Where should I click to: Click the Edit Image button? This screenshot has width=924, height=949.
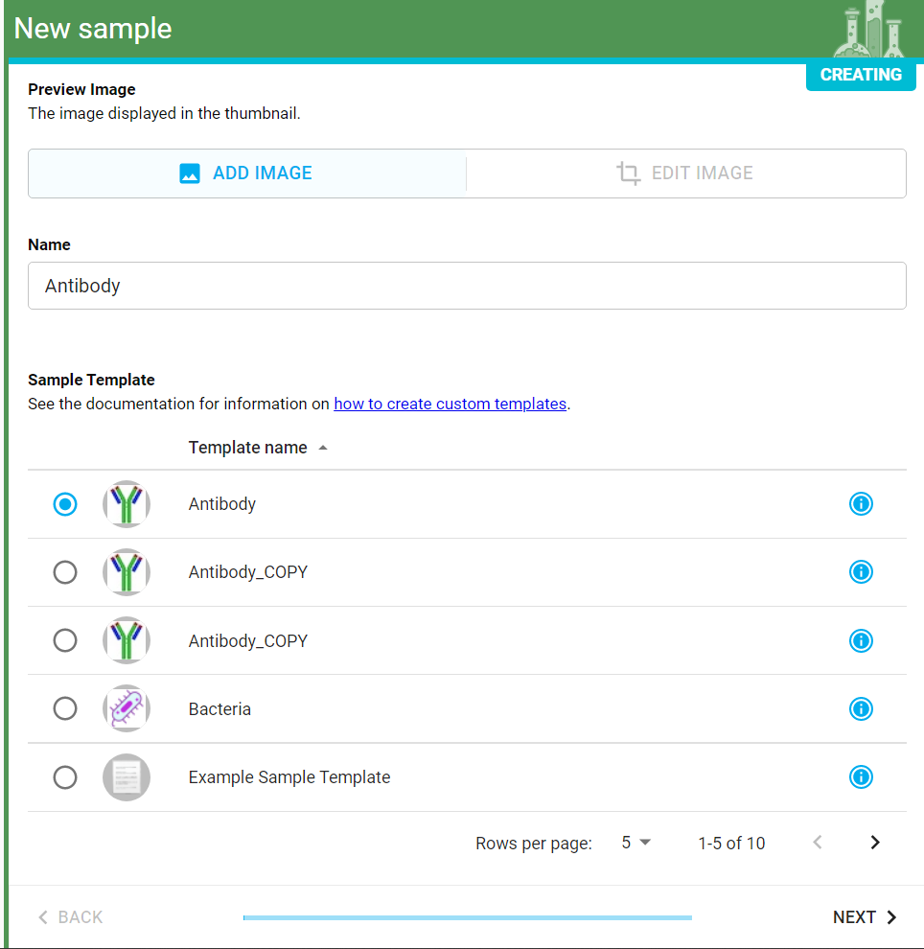pyautogui.click(x=685, y=174)
